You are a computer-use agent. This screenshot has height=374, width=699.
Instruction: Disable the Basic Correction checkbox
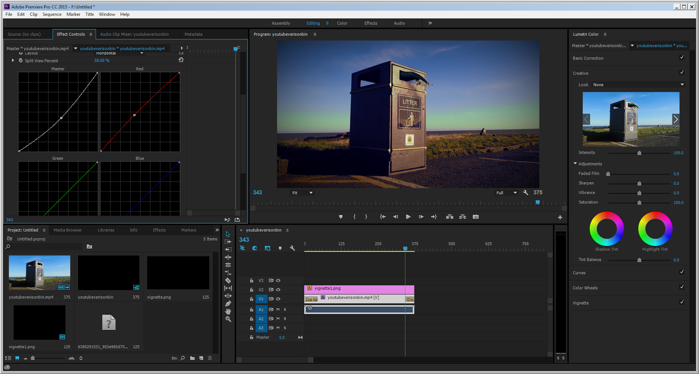pyautogui.click(x=682, y=57)
